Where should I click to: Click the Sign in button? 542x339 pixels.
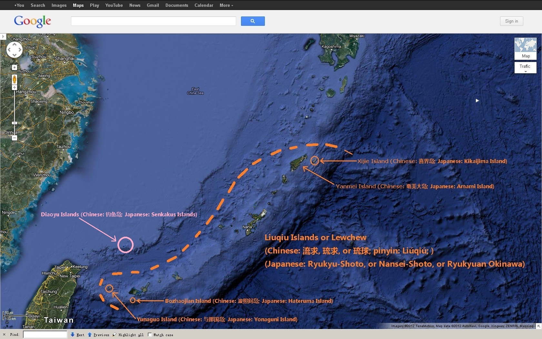(512, 21)
